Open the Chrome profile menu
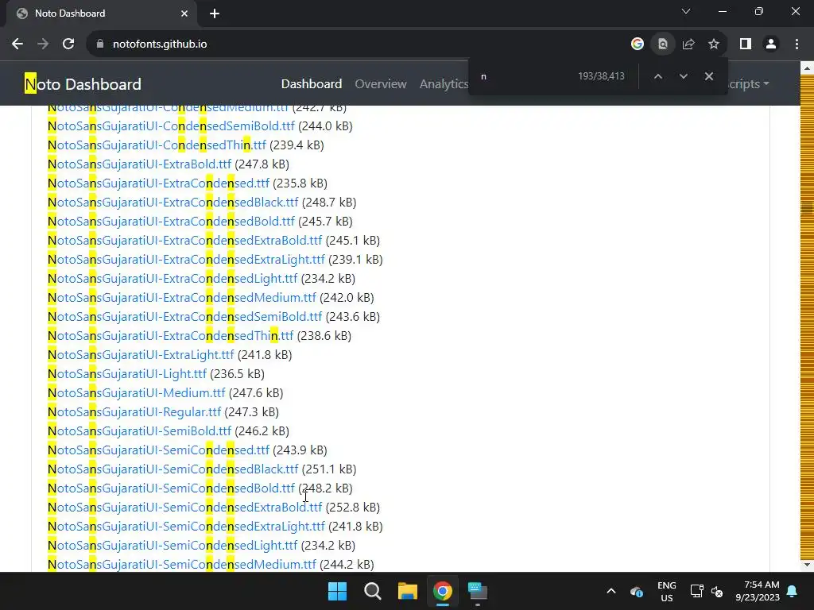 click(x=771, y=44)
